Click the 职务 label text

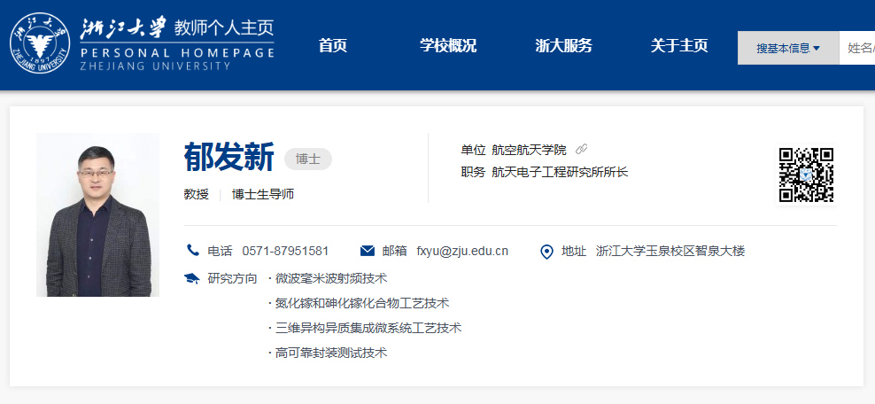click(x=473, y=172)
